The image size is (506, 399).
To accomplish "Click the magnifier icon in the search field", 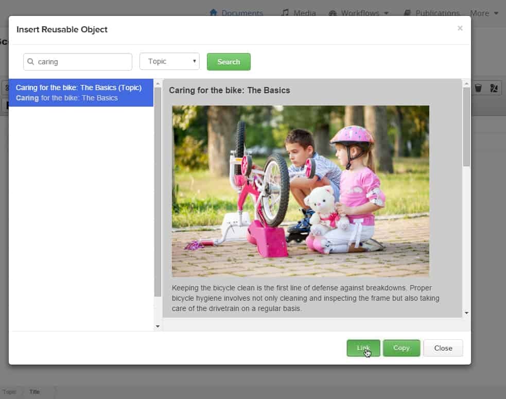I will click(x=31, y=61).
